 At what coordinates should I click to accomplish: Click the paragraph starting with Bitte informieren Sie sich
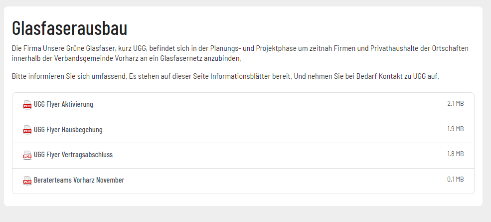coord(224,77)
